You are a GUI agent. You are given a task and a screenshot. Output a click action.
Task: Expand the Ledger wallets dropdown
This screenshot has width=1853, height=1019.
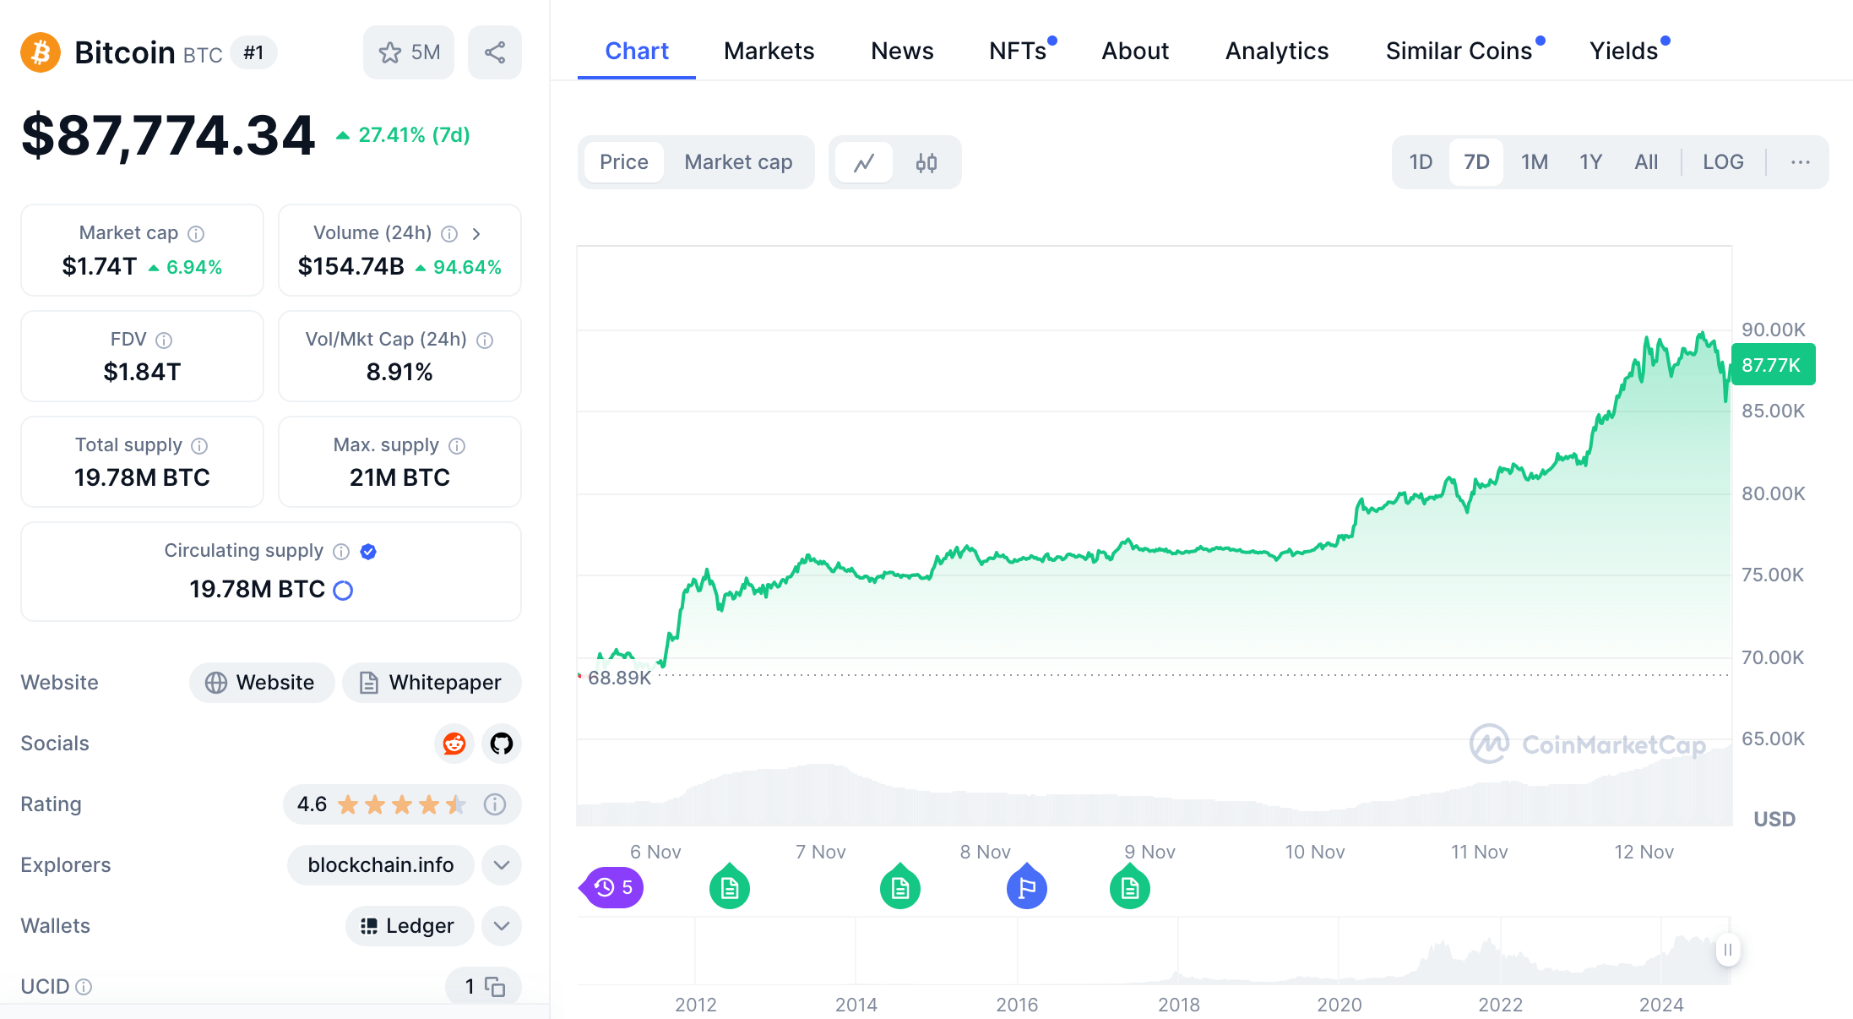tap(501, 926)
